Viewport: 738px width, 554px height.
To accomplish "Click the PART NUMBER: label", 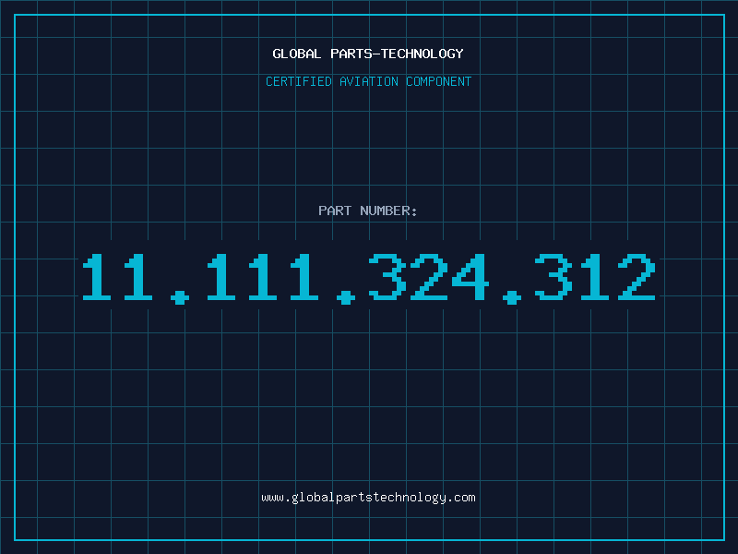I will [368, 211].
